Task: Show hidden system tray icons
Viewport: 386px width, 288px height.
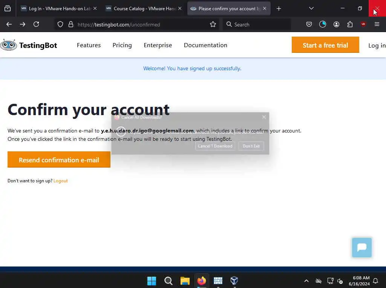Action: 306,281
